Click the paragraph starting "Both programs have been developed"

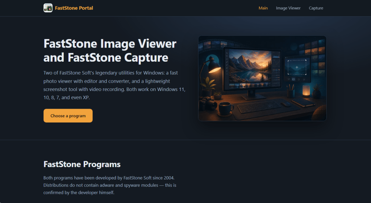(x=110, y=185)
